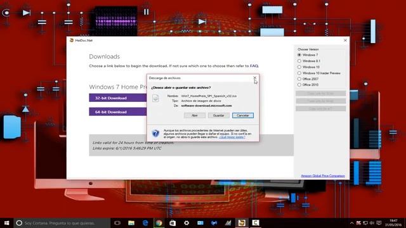This screenshot has height=228, width=406.
Task: Click the Links expire date text
Action: tap(127, 148)
